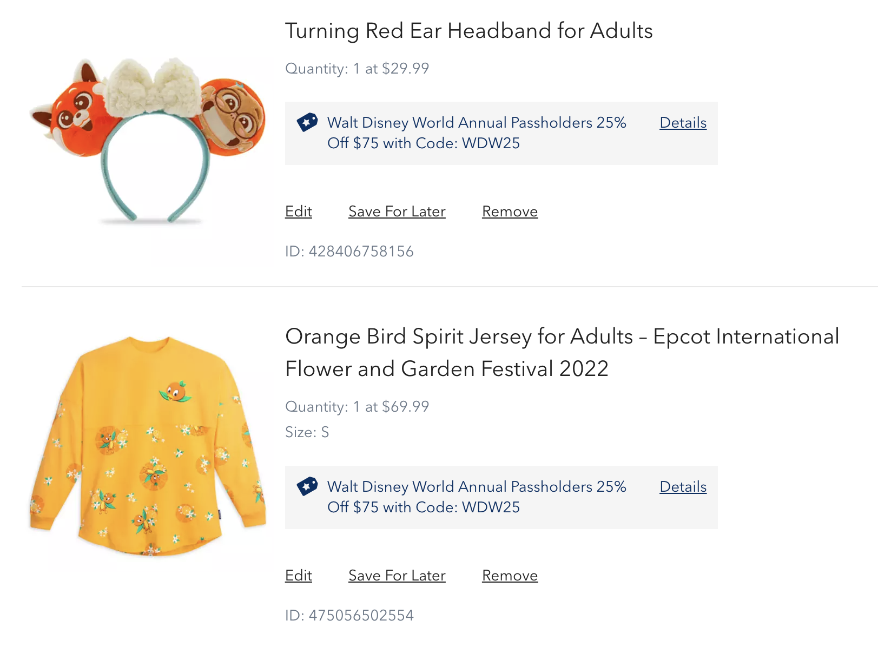The image size is (878, 647).
Task: Open the Orange Bird Spirit Jersey product image
Action: [x=148, y=447]
